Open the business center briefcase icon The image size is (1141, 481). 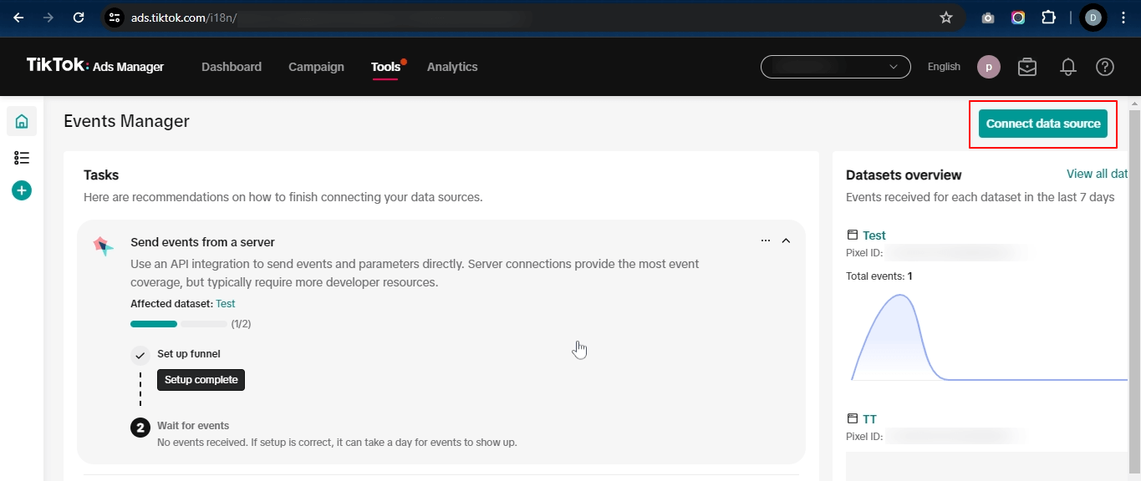point(1027,67)
